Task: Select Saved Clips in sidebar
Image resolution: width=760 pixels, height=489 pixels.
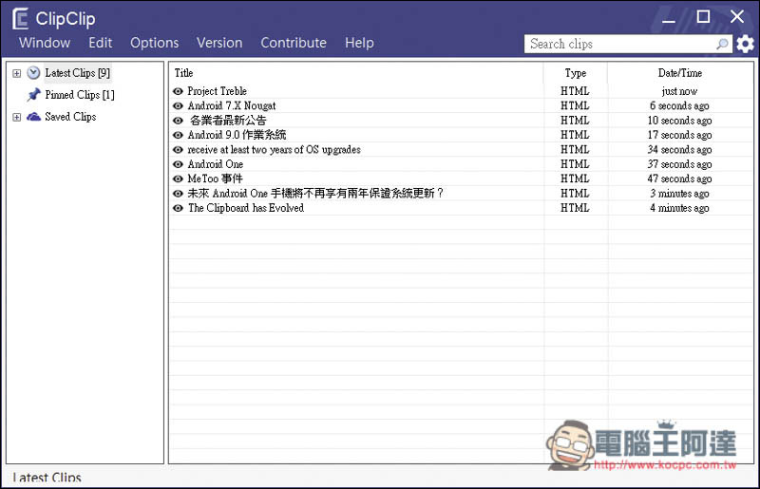Action: pos(70,117)
